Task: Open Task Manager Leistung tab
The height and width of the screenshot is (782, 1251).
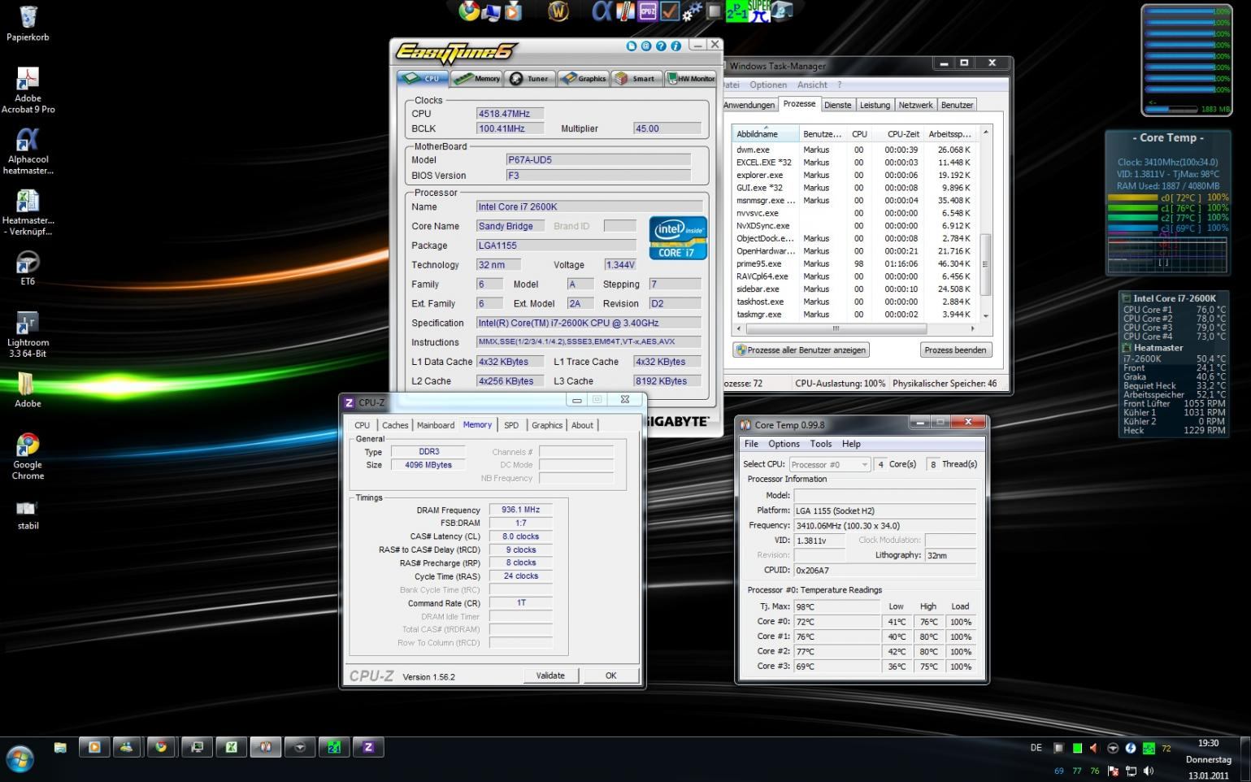Action: pyautogui.click(x=875, y=105)
